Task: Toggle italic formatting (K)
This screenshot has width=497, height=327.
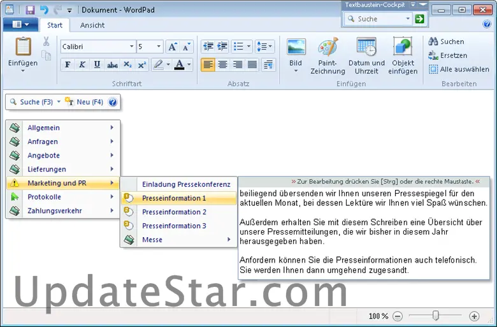Action: tap(82, 65)
